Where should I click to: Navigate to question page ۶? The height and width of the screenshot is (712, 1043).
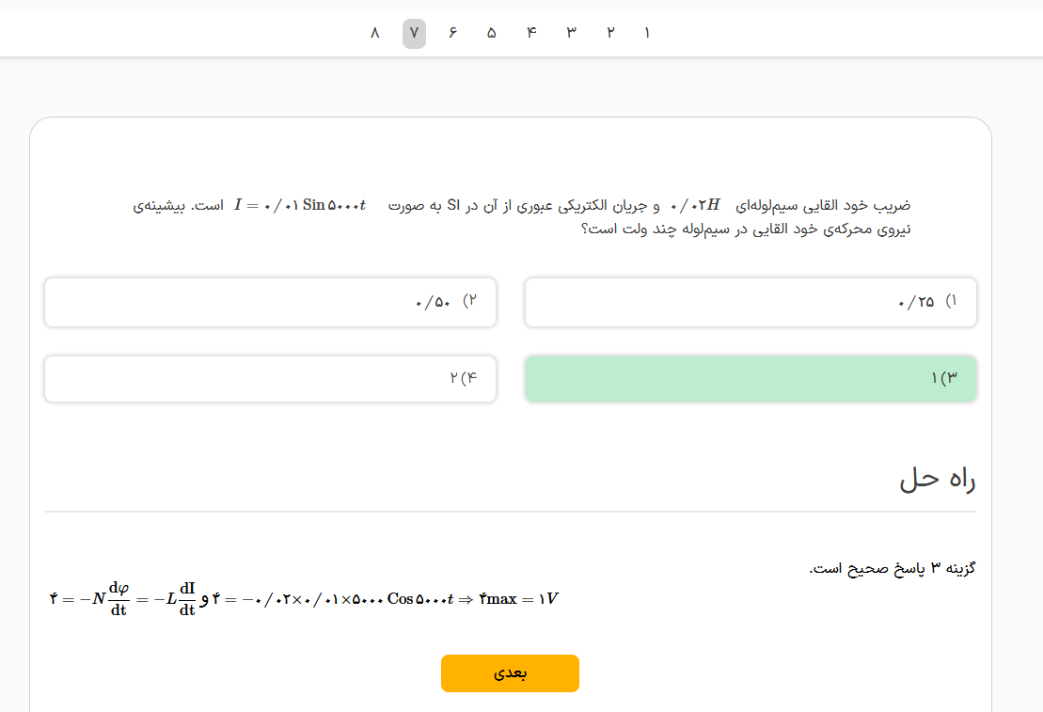coord(452,34)
